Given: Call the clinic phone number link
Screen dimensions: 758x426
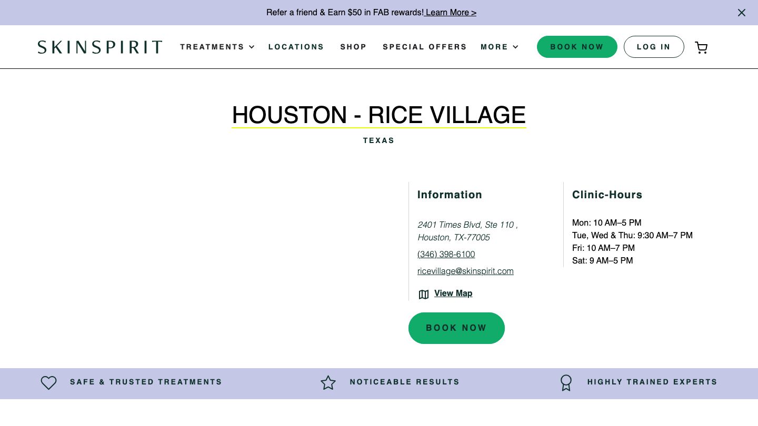Looking at the screenshot, I should (446, 254).
